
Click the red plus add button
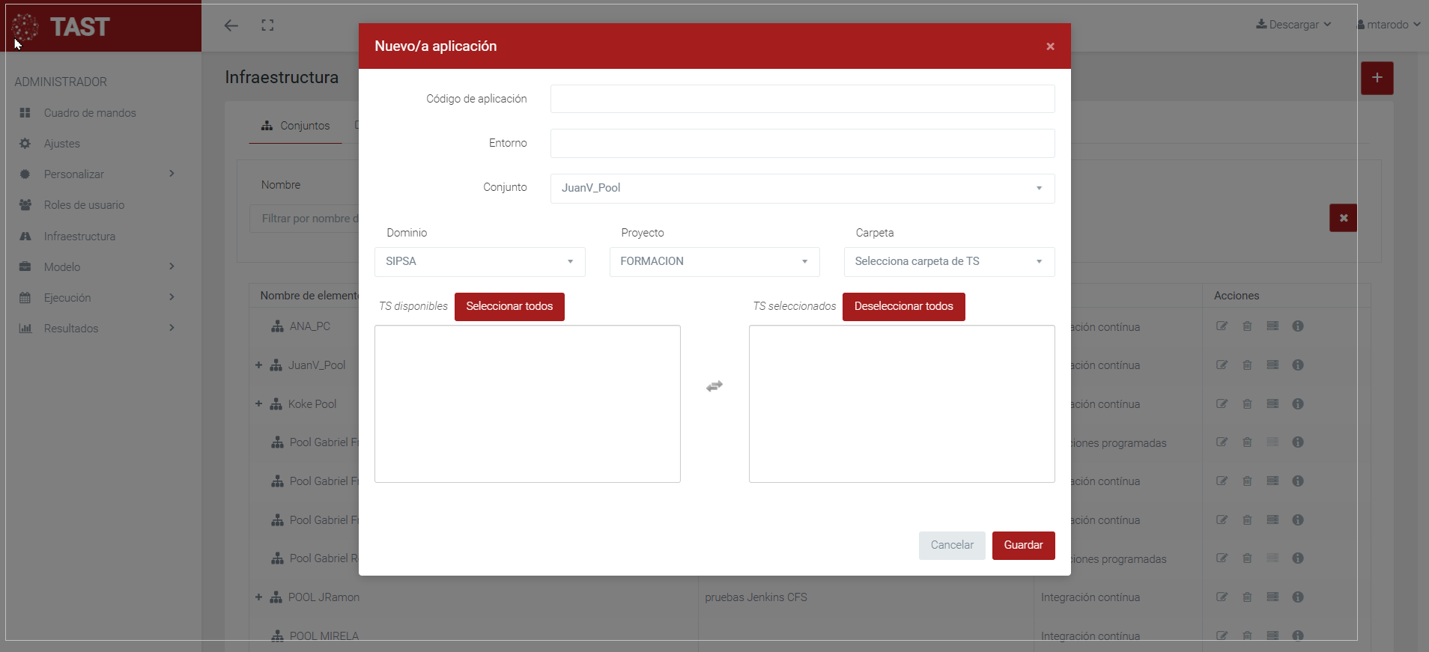1377,78
